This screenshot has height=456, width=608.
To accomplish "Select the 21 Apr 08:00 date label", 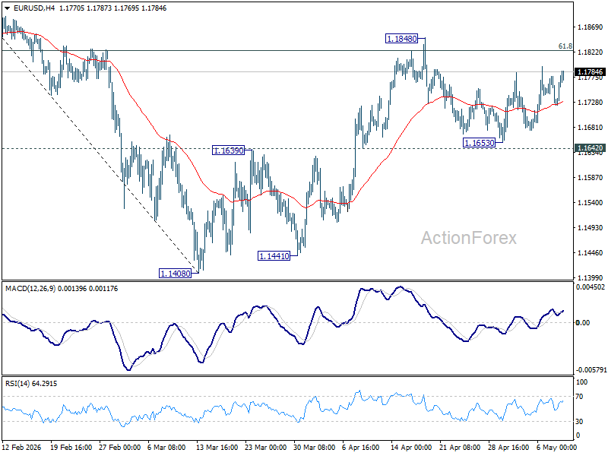I will click(x=460, y=448).
